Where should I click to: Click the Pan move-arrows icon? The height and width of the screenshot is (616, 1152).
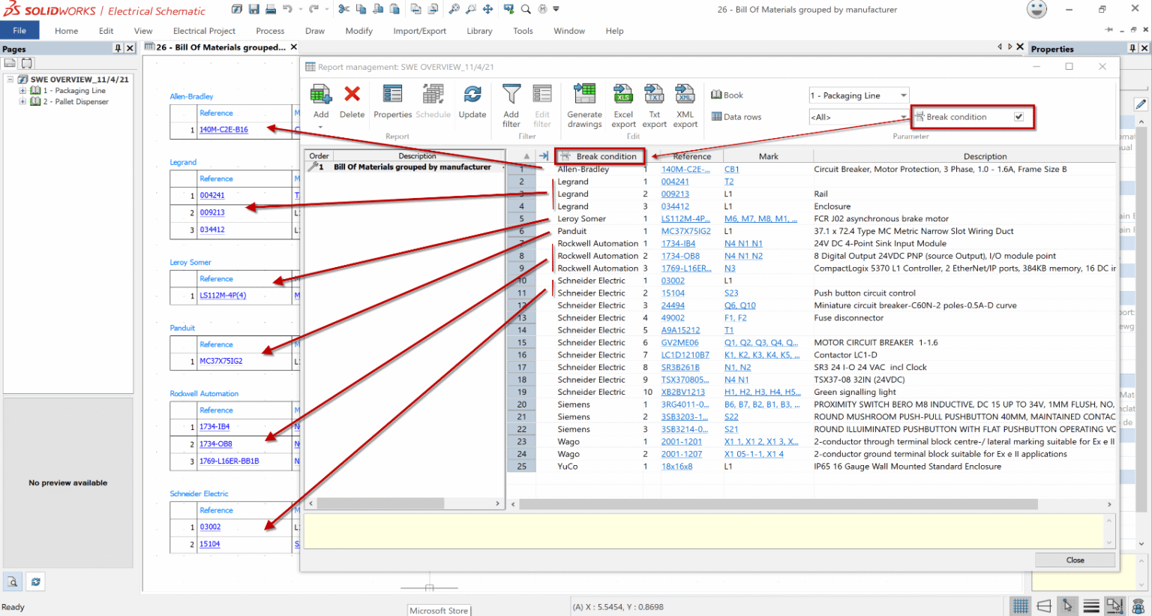[x=487, y=9]
